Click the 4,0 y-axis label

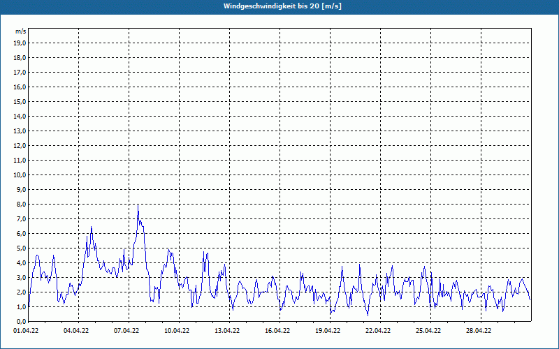pos(21,263)
